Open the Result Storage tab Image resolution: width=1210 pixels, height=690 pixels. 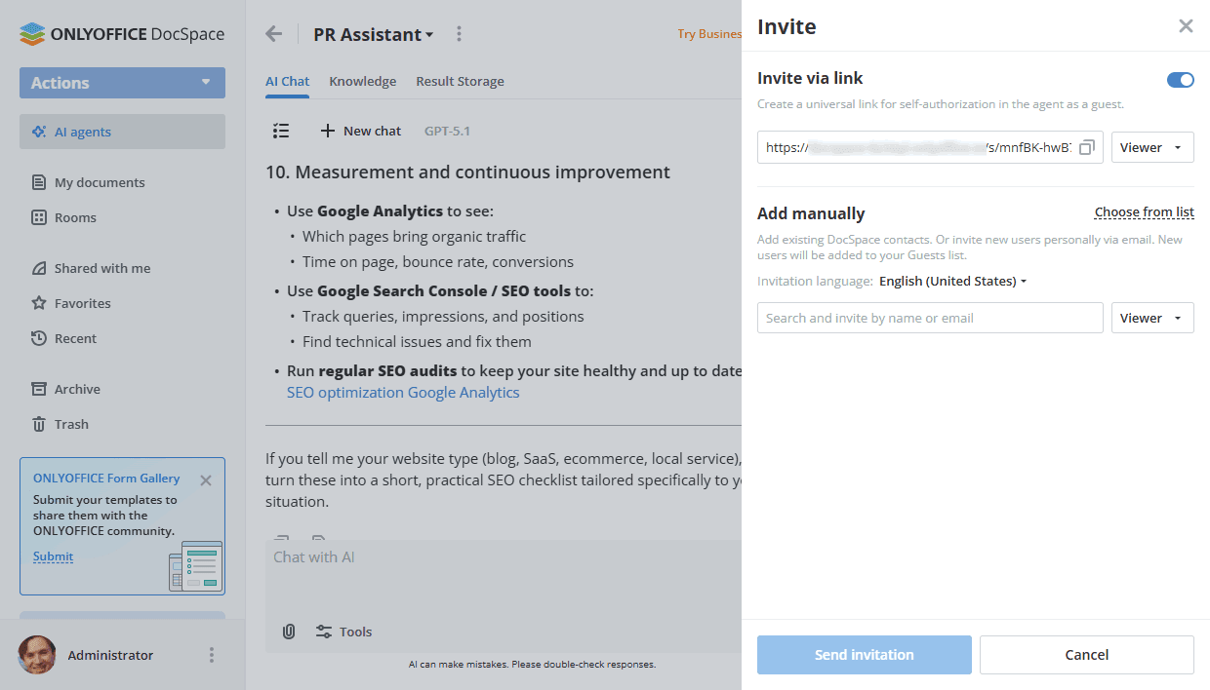[x=460, y=81]
